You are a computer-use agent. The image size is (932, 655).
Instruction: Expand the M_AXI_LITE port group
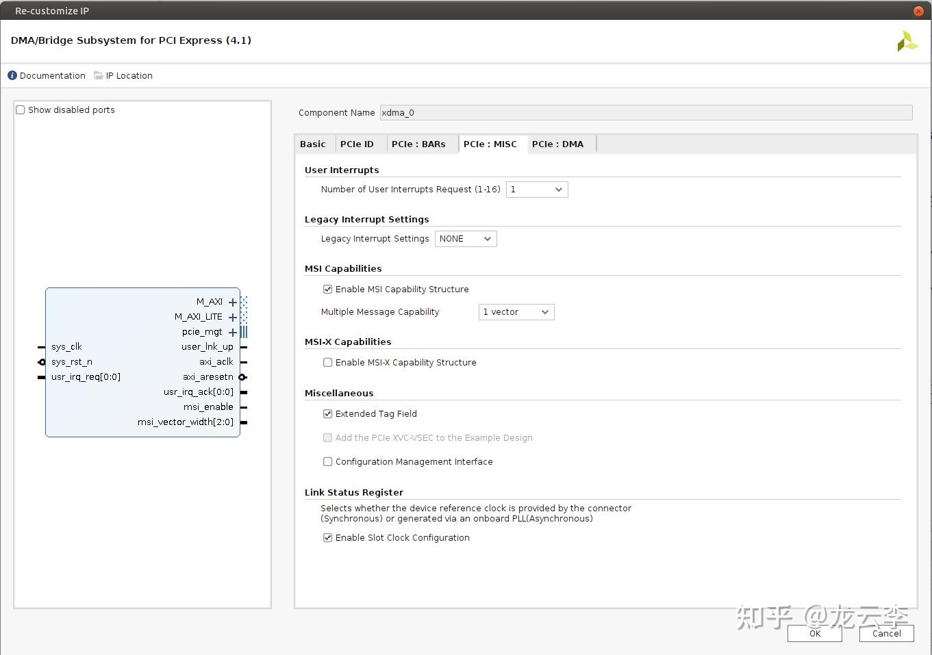pyautogui.click(x=232, y=317)
